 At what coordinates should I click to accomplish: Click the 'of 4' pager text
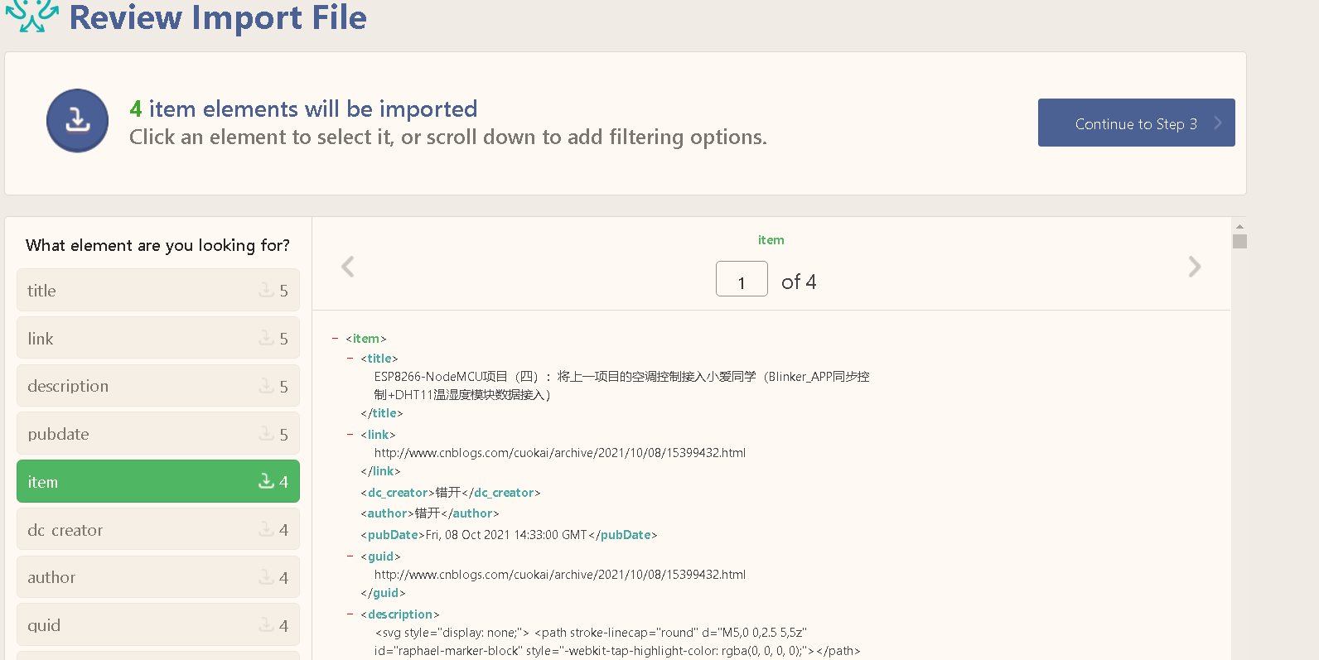point(799,282)
